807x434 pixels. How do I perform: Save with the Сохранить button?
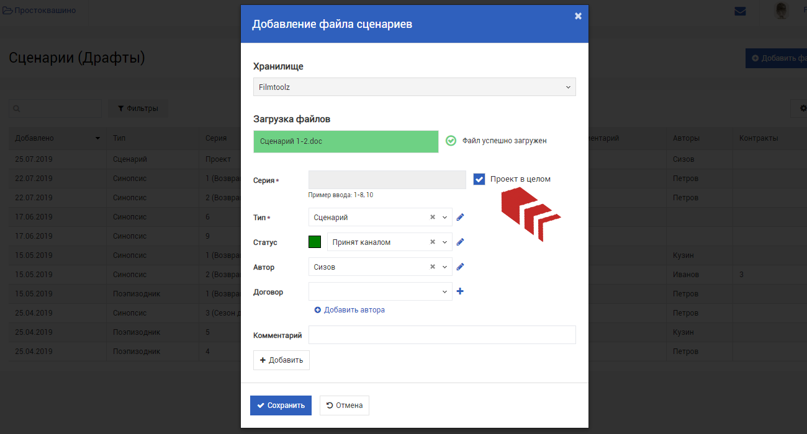pos(281,405)
